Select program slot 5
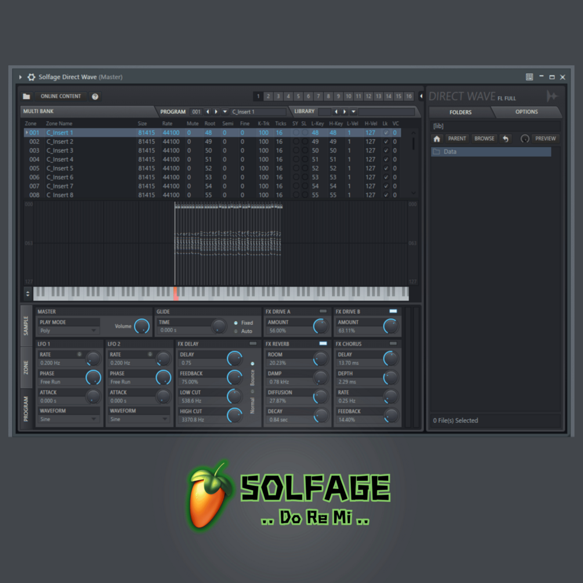The image size is (583, 583). click(x=298, y=96)
